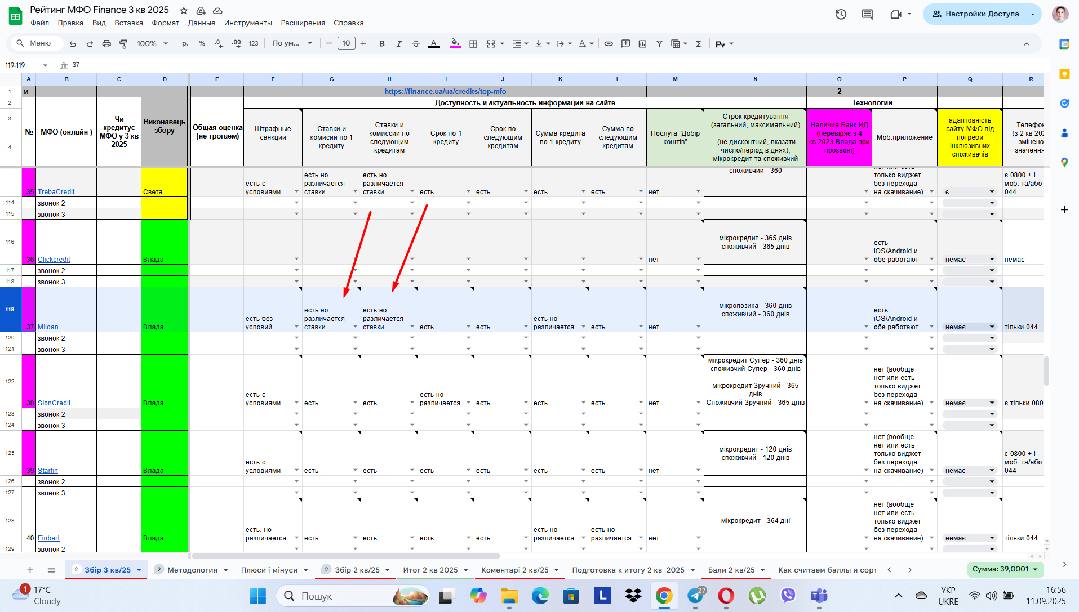The image size is (1079, 612).
Task: Switch to the Методология sheet tab
Action: [192, 570]
